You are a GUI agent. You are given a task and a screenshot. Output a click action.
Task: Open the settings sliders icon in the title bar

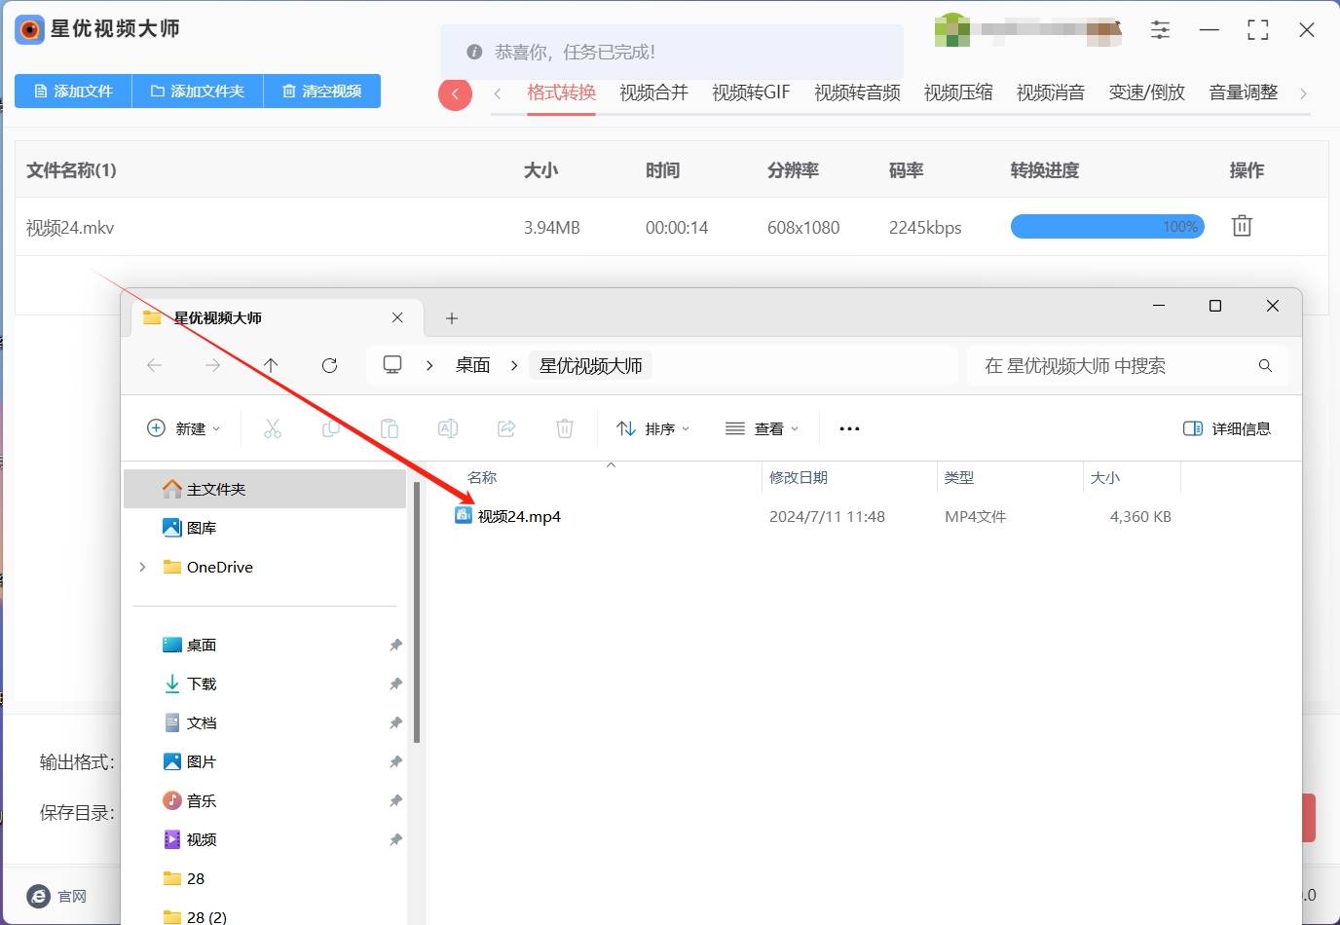(x=1160, y=30)
